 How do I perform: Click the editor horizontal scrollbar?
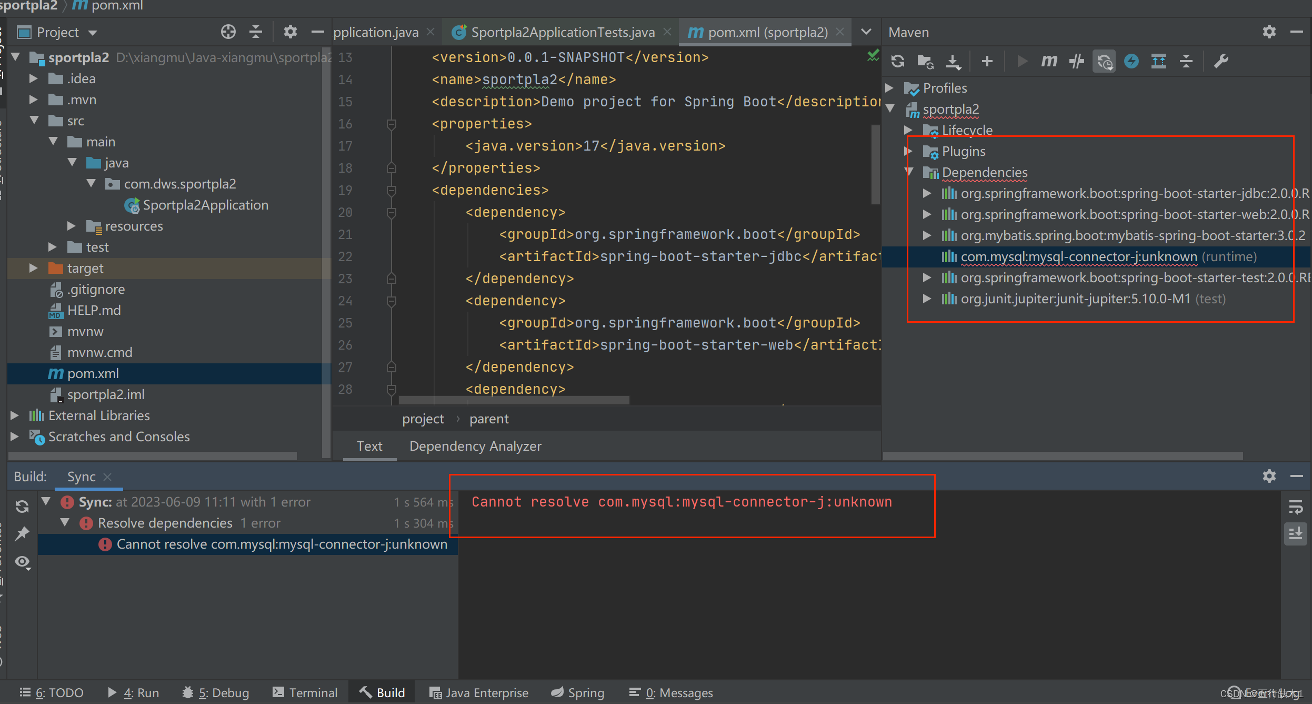click(514, 400)
